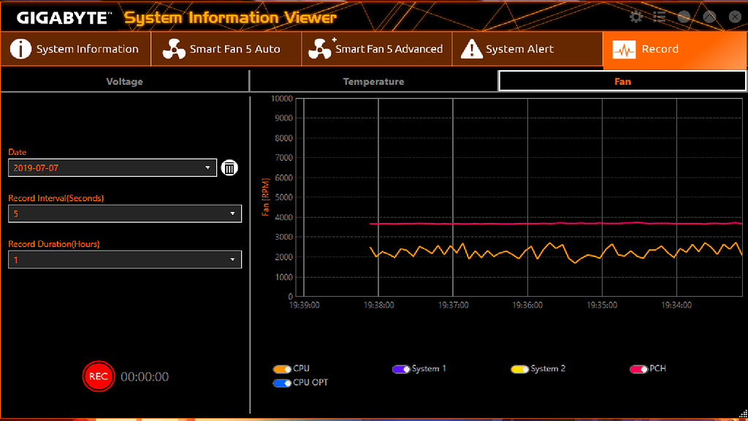Select the Smart Fan 5 Auto fan icon

tap(174, 49)
